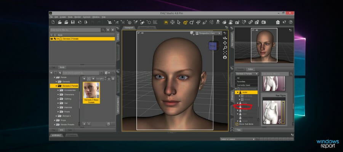Click the viewport reset camera icon
343x152 pixels.
point(225,57)
